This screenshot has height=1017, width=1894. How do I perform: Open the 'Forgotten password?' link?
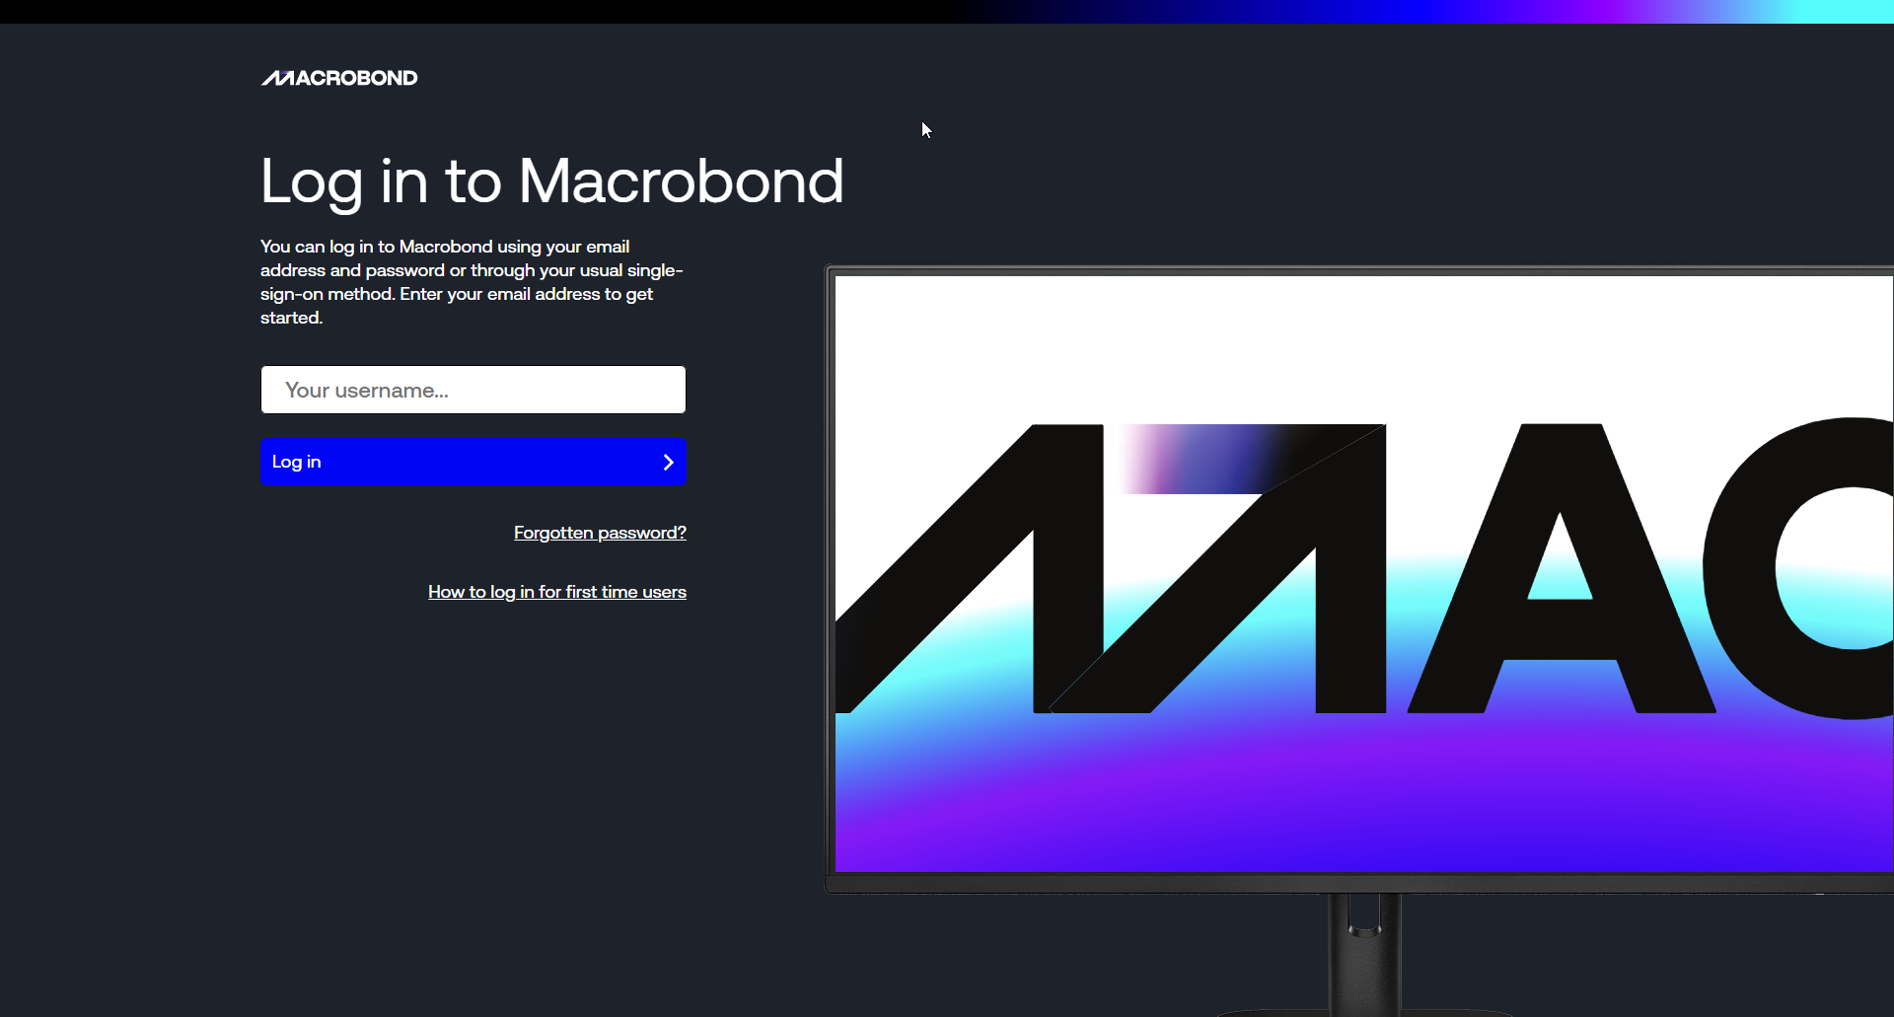(600, 533)
